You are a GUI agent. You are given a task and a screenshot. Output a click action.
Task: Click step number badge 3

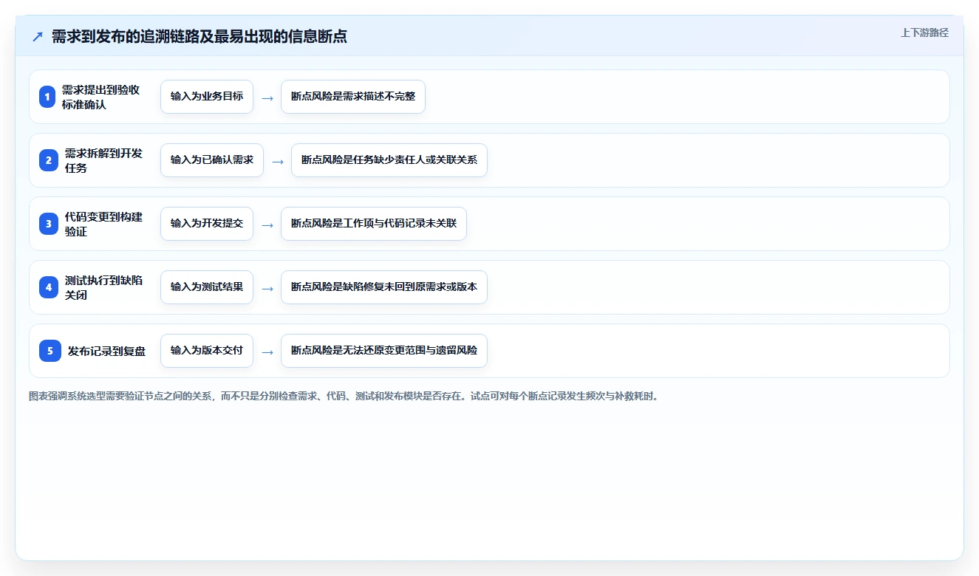[49, 224]
